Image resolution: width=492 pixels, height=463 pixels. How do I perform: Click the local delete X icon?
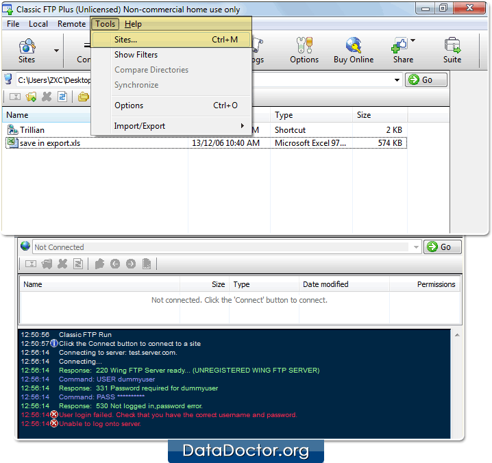(47, 97)
